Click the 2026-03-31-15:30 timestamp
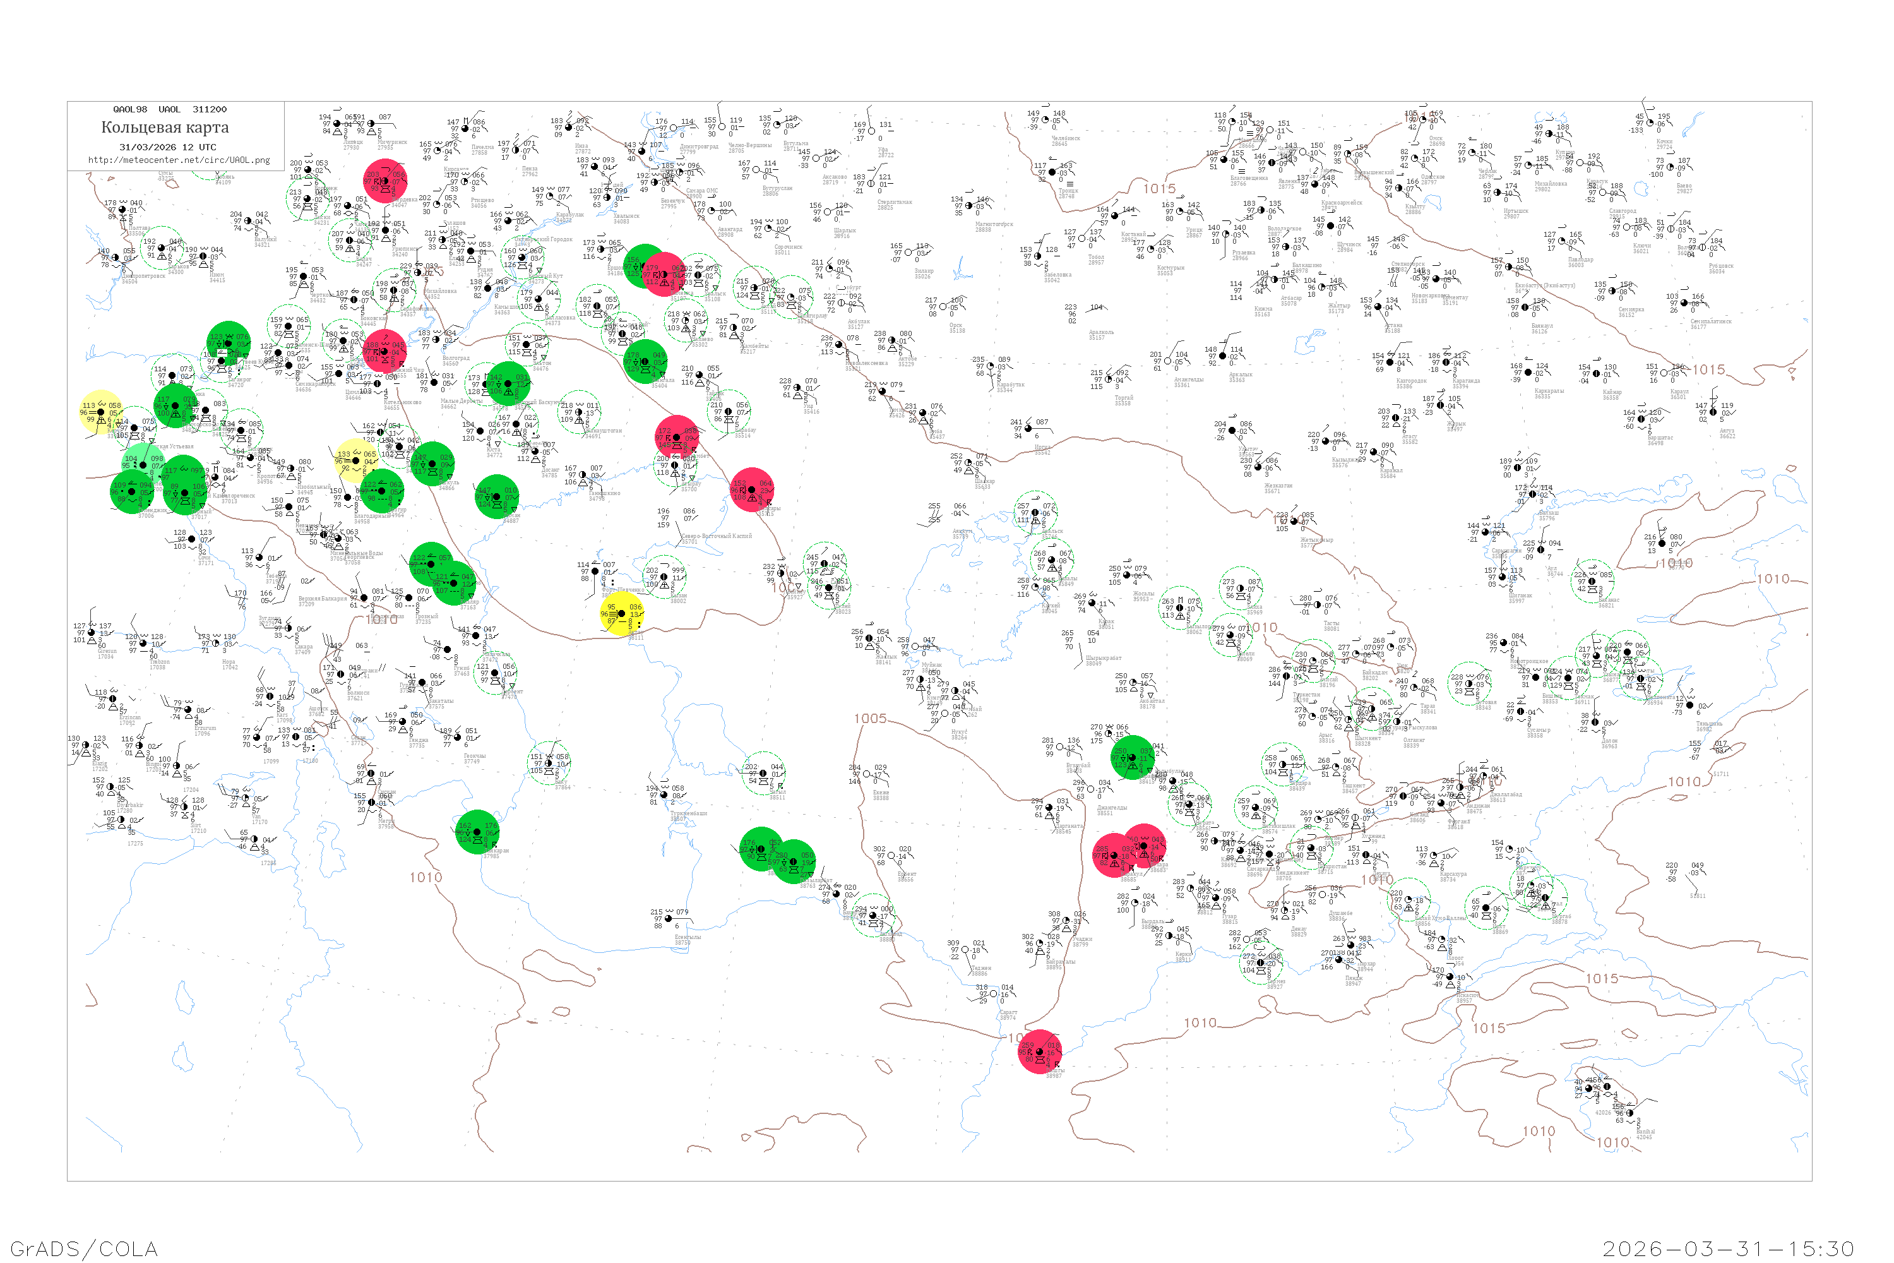The height and width of the screenshot is (1263, 1894). point(1729,1248)
